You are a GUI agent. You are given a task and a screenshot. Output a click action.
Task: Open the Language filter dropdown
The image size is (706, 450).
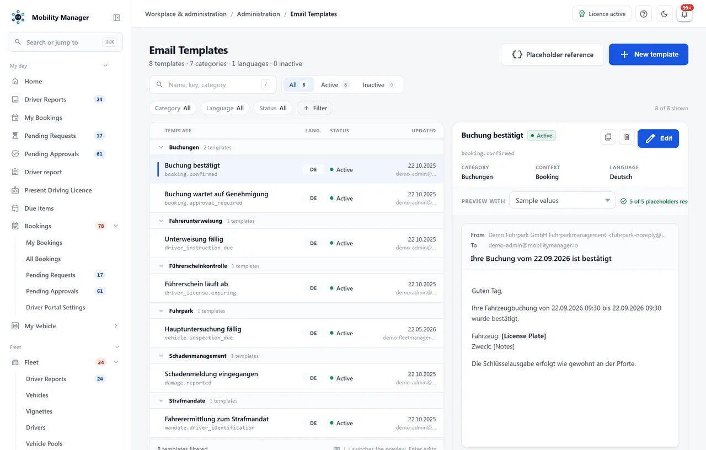pyautogui.click(x=225, y=108)
